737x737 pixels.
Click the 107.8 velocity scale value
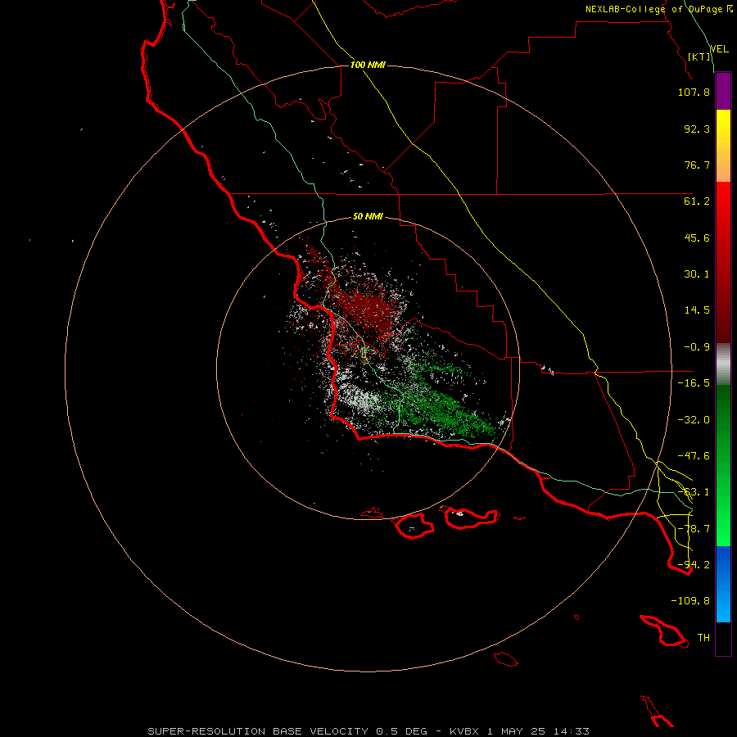click(x=694, y=92)
